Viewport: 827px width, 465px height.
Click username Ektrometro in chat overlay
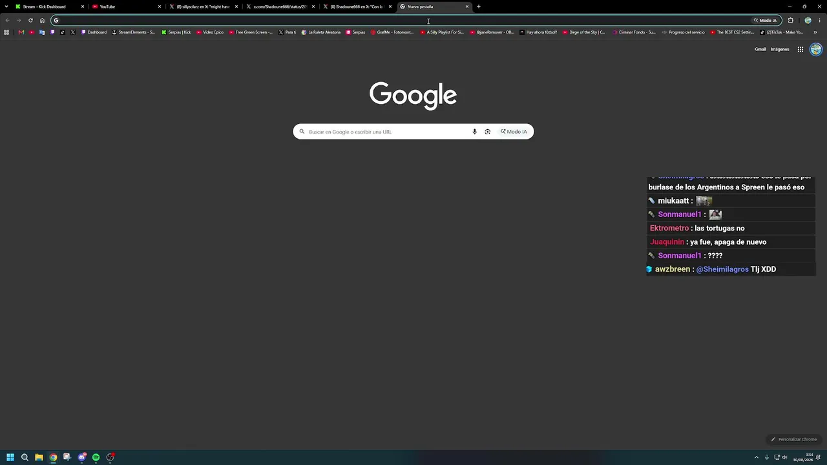(669, 228)
